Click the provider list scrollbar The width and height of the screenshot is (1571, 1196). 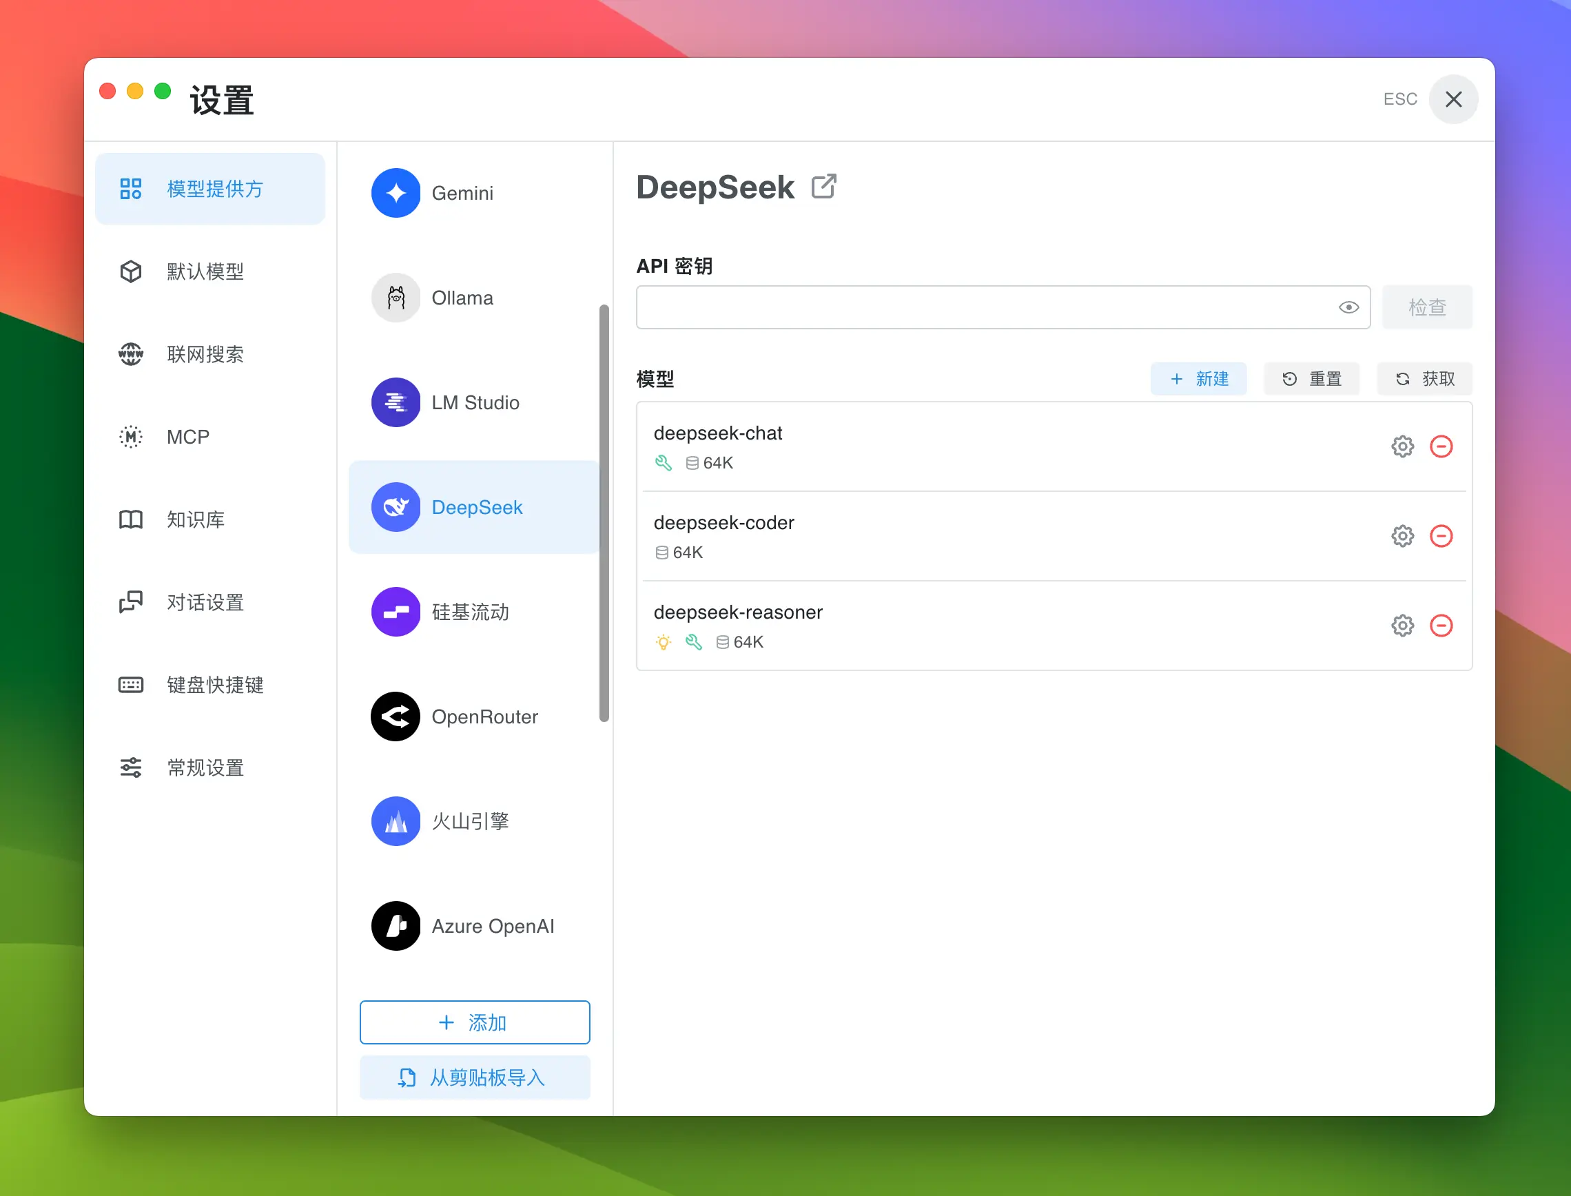tap(604, 513)
